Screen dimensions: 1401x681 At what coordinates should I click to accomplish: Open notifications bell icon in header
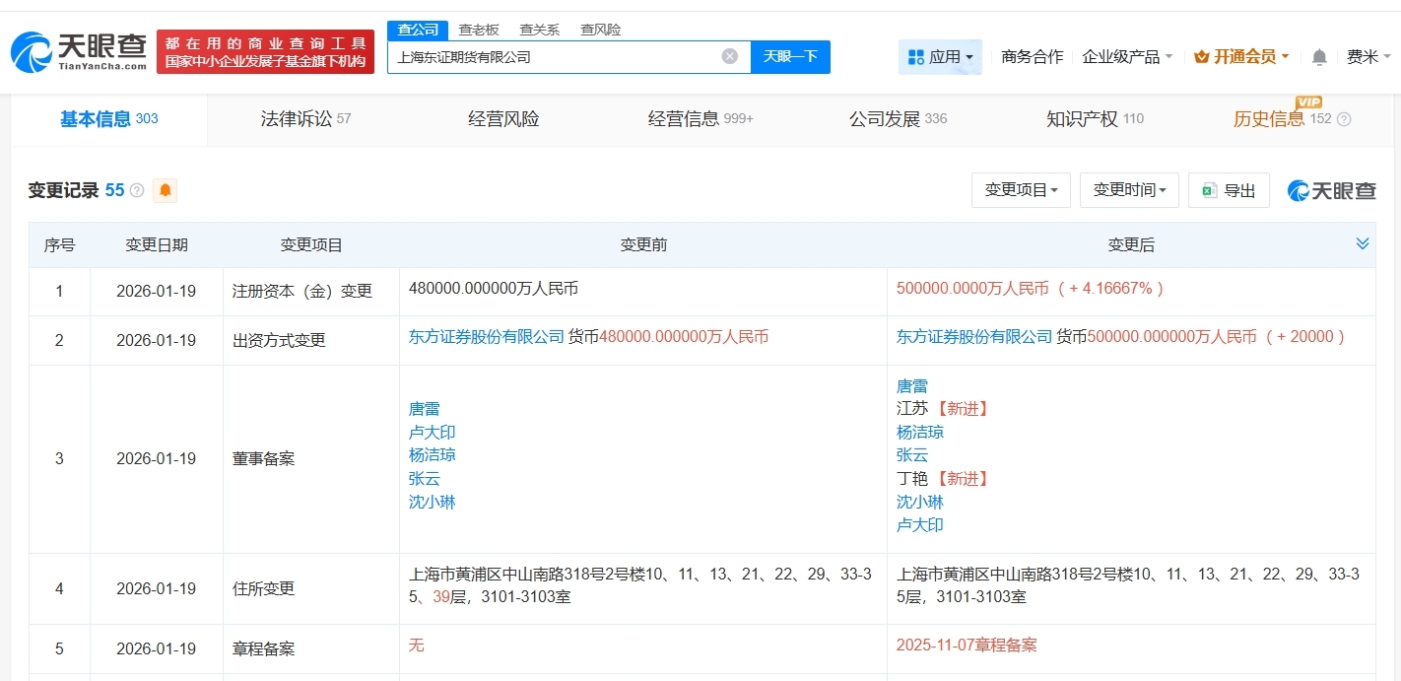pos(1319,57)
